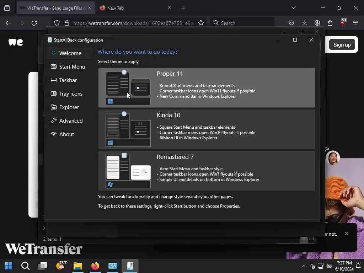Dismiss the WeTransfer notification popup
364x273 pixels.
tap(346, 234)
